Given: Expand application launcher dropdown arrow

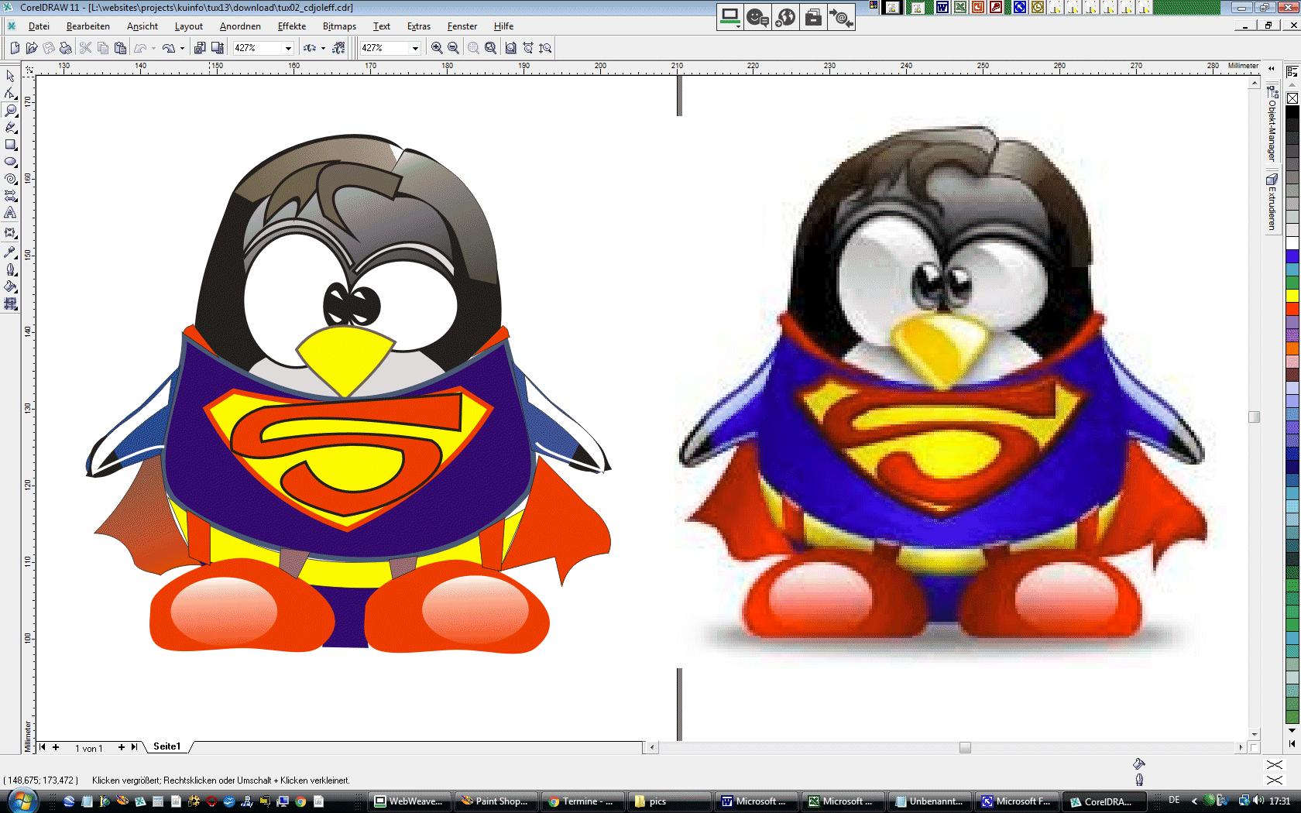Looking at the screenshot, I should pyautogui.click(x=323, y=48).
